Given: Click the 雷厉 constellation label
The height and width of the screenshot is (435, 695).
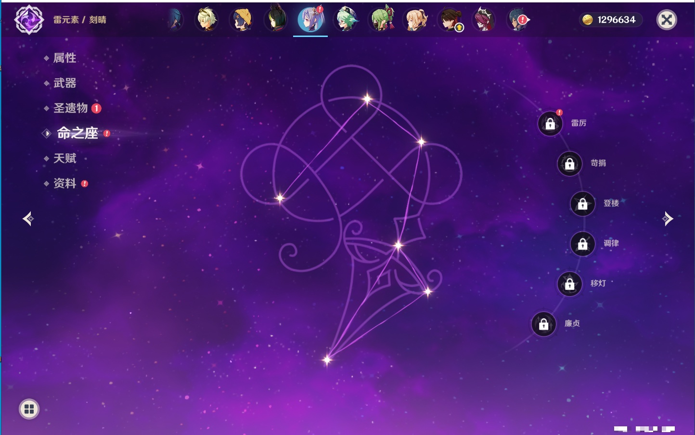Looking at the screenshot, I should click(x=579, y=123).
